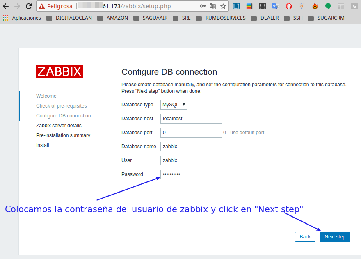Image resolution: width=361 pixels, height=259 pixels.
Task: Select the Pre-installation summary step
Action: click(x=63, y=135)
